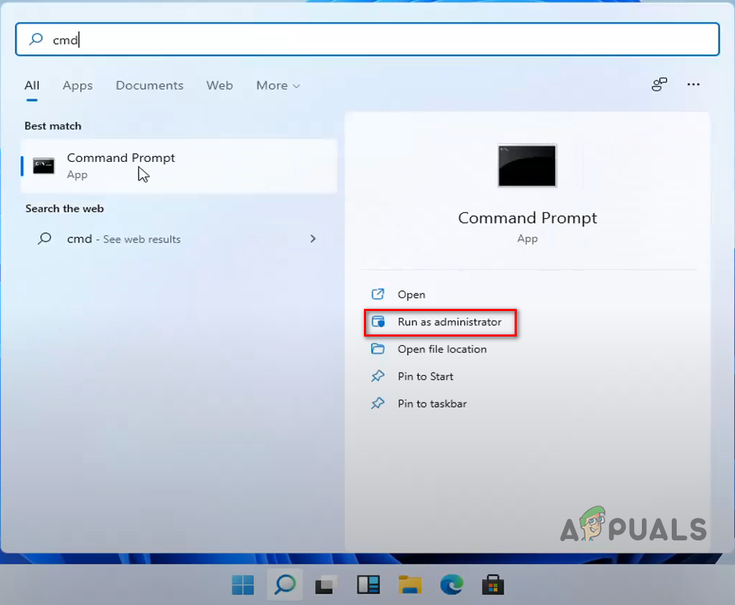
Task: Click the large Command Prompt thumbnail
Action: (527, 165)
